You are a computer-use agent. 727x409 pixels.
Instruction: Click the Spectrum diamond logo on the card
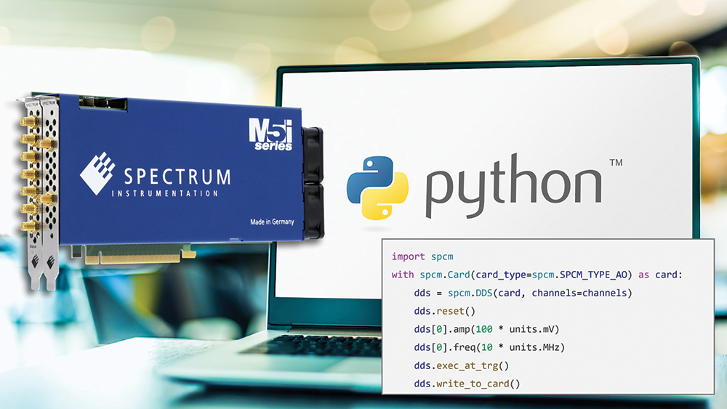[x=97, y=173]
